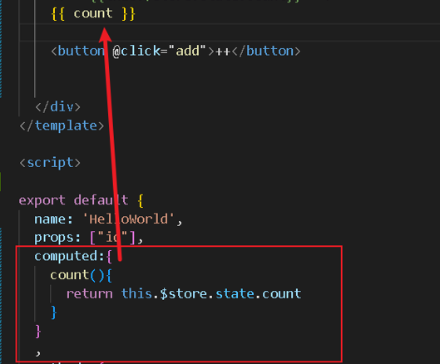440x364 pixels.
Task: Click the this keyword in return line
Action: 136,293
